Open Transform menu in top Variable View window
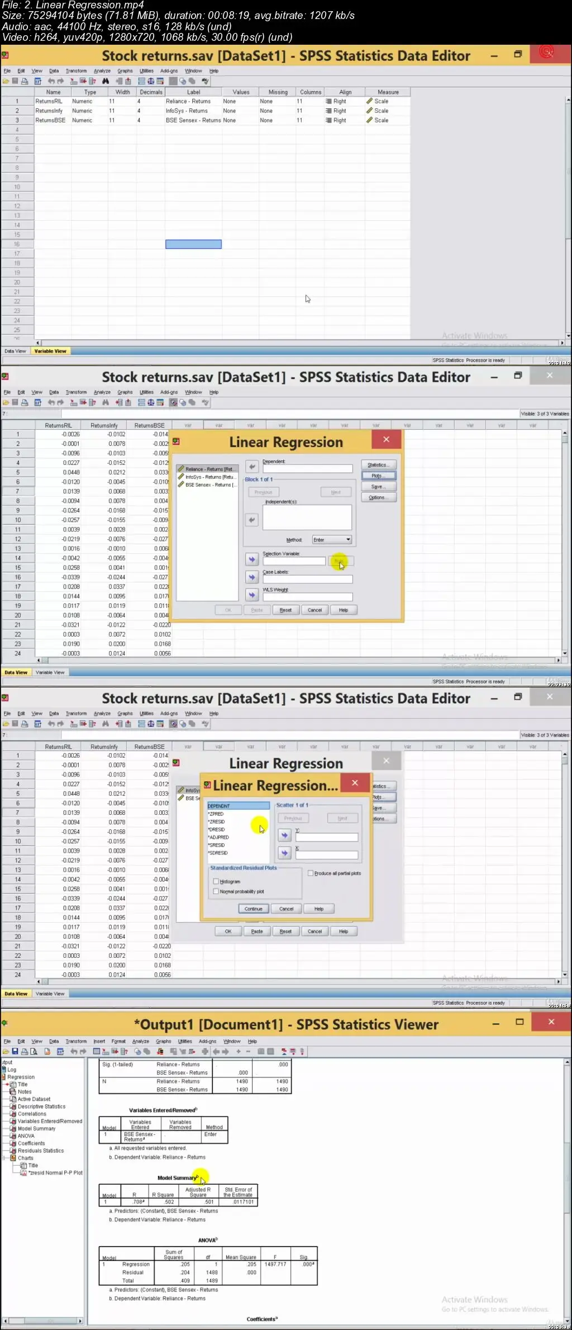This screenshot has width=572, height=1330. coord(77,71)
